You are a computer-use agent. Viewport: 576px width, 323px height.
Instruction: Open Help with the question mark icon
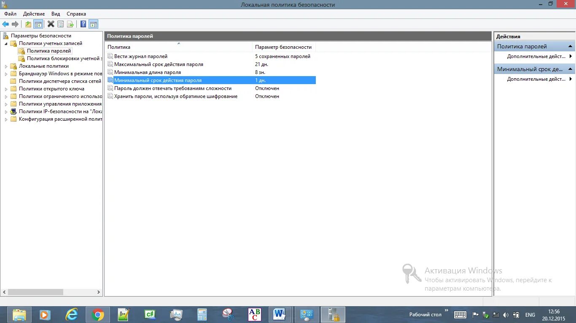point(83,24)
